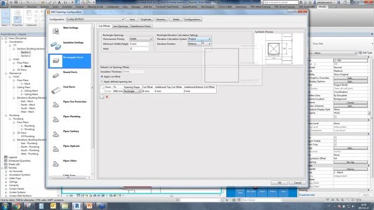This screenshot has width=374, height=210.
Task: Open the Modify ribbon tab
Action: [323, 7]
